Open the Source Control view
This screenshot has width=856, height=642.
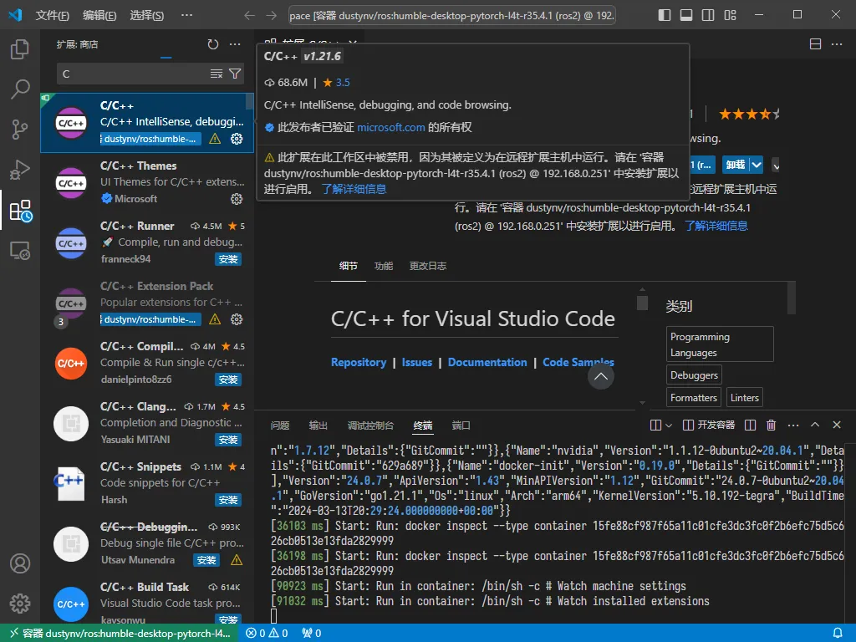[x=20, y=130]
